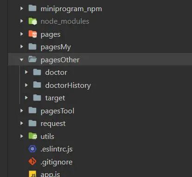Select the utils folder label
Screen dimensions: 192x177
tap(47, 136)
